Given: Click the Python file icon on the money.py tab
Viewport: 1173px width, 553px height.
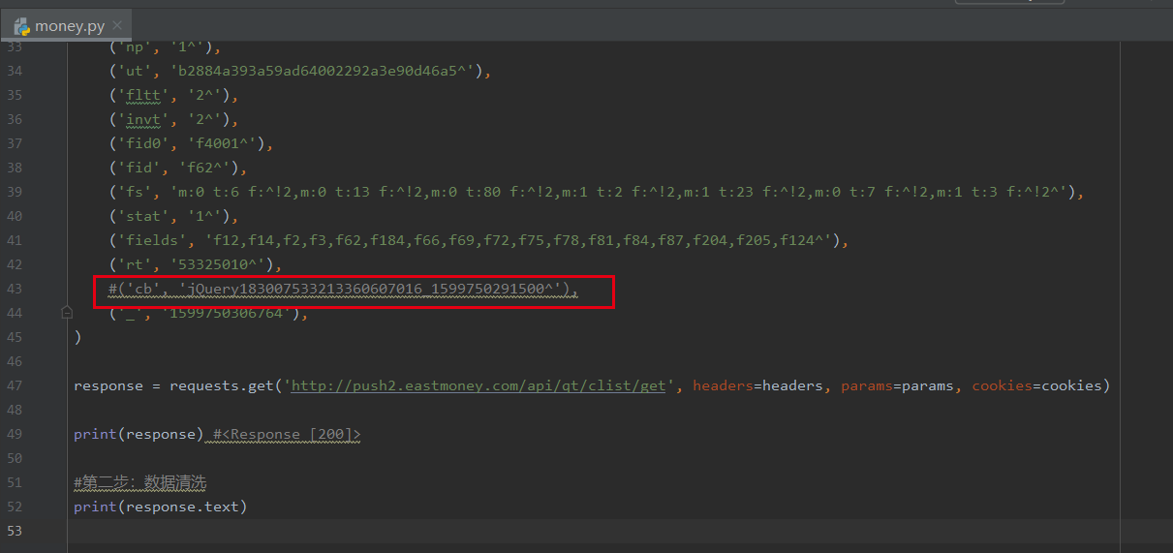Looking at the screenshot, I should 21,26.
